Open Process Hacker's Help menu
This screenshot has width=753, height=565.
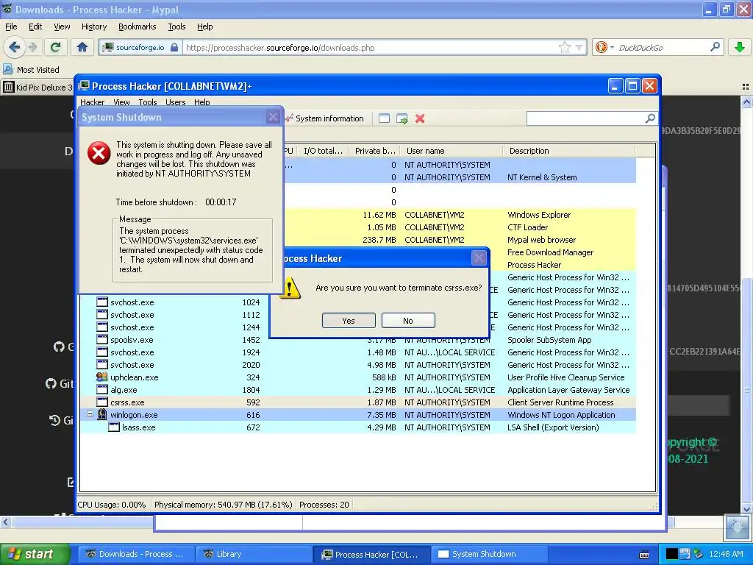coord(201,102)
